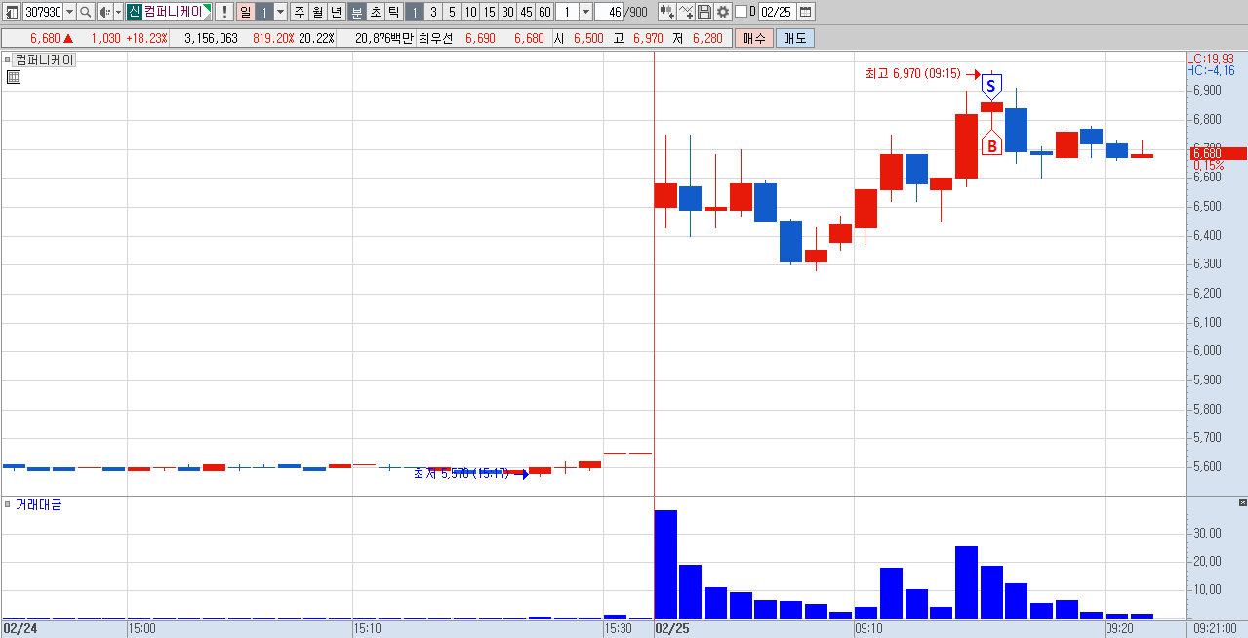Click the 매도 sell button
1248x638 pixels.
[794, 38]
